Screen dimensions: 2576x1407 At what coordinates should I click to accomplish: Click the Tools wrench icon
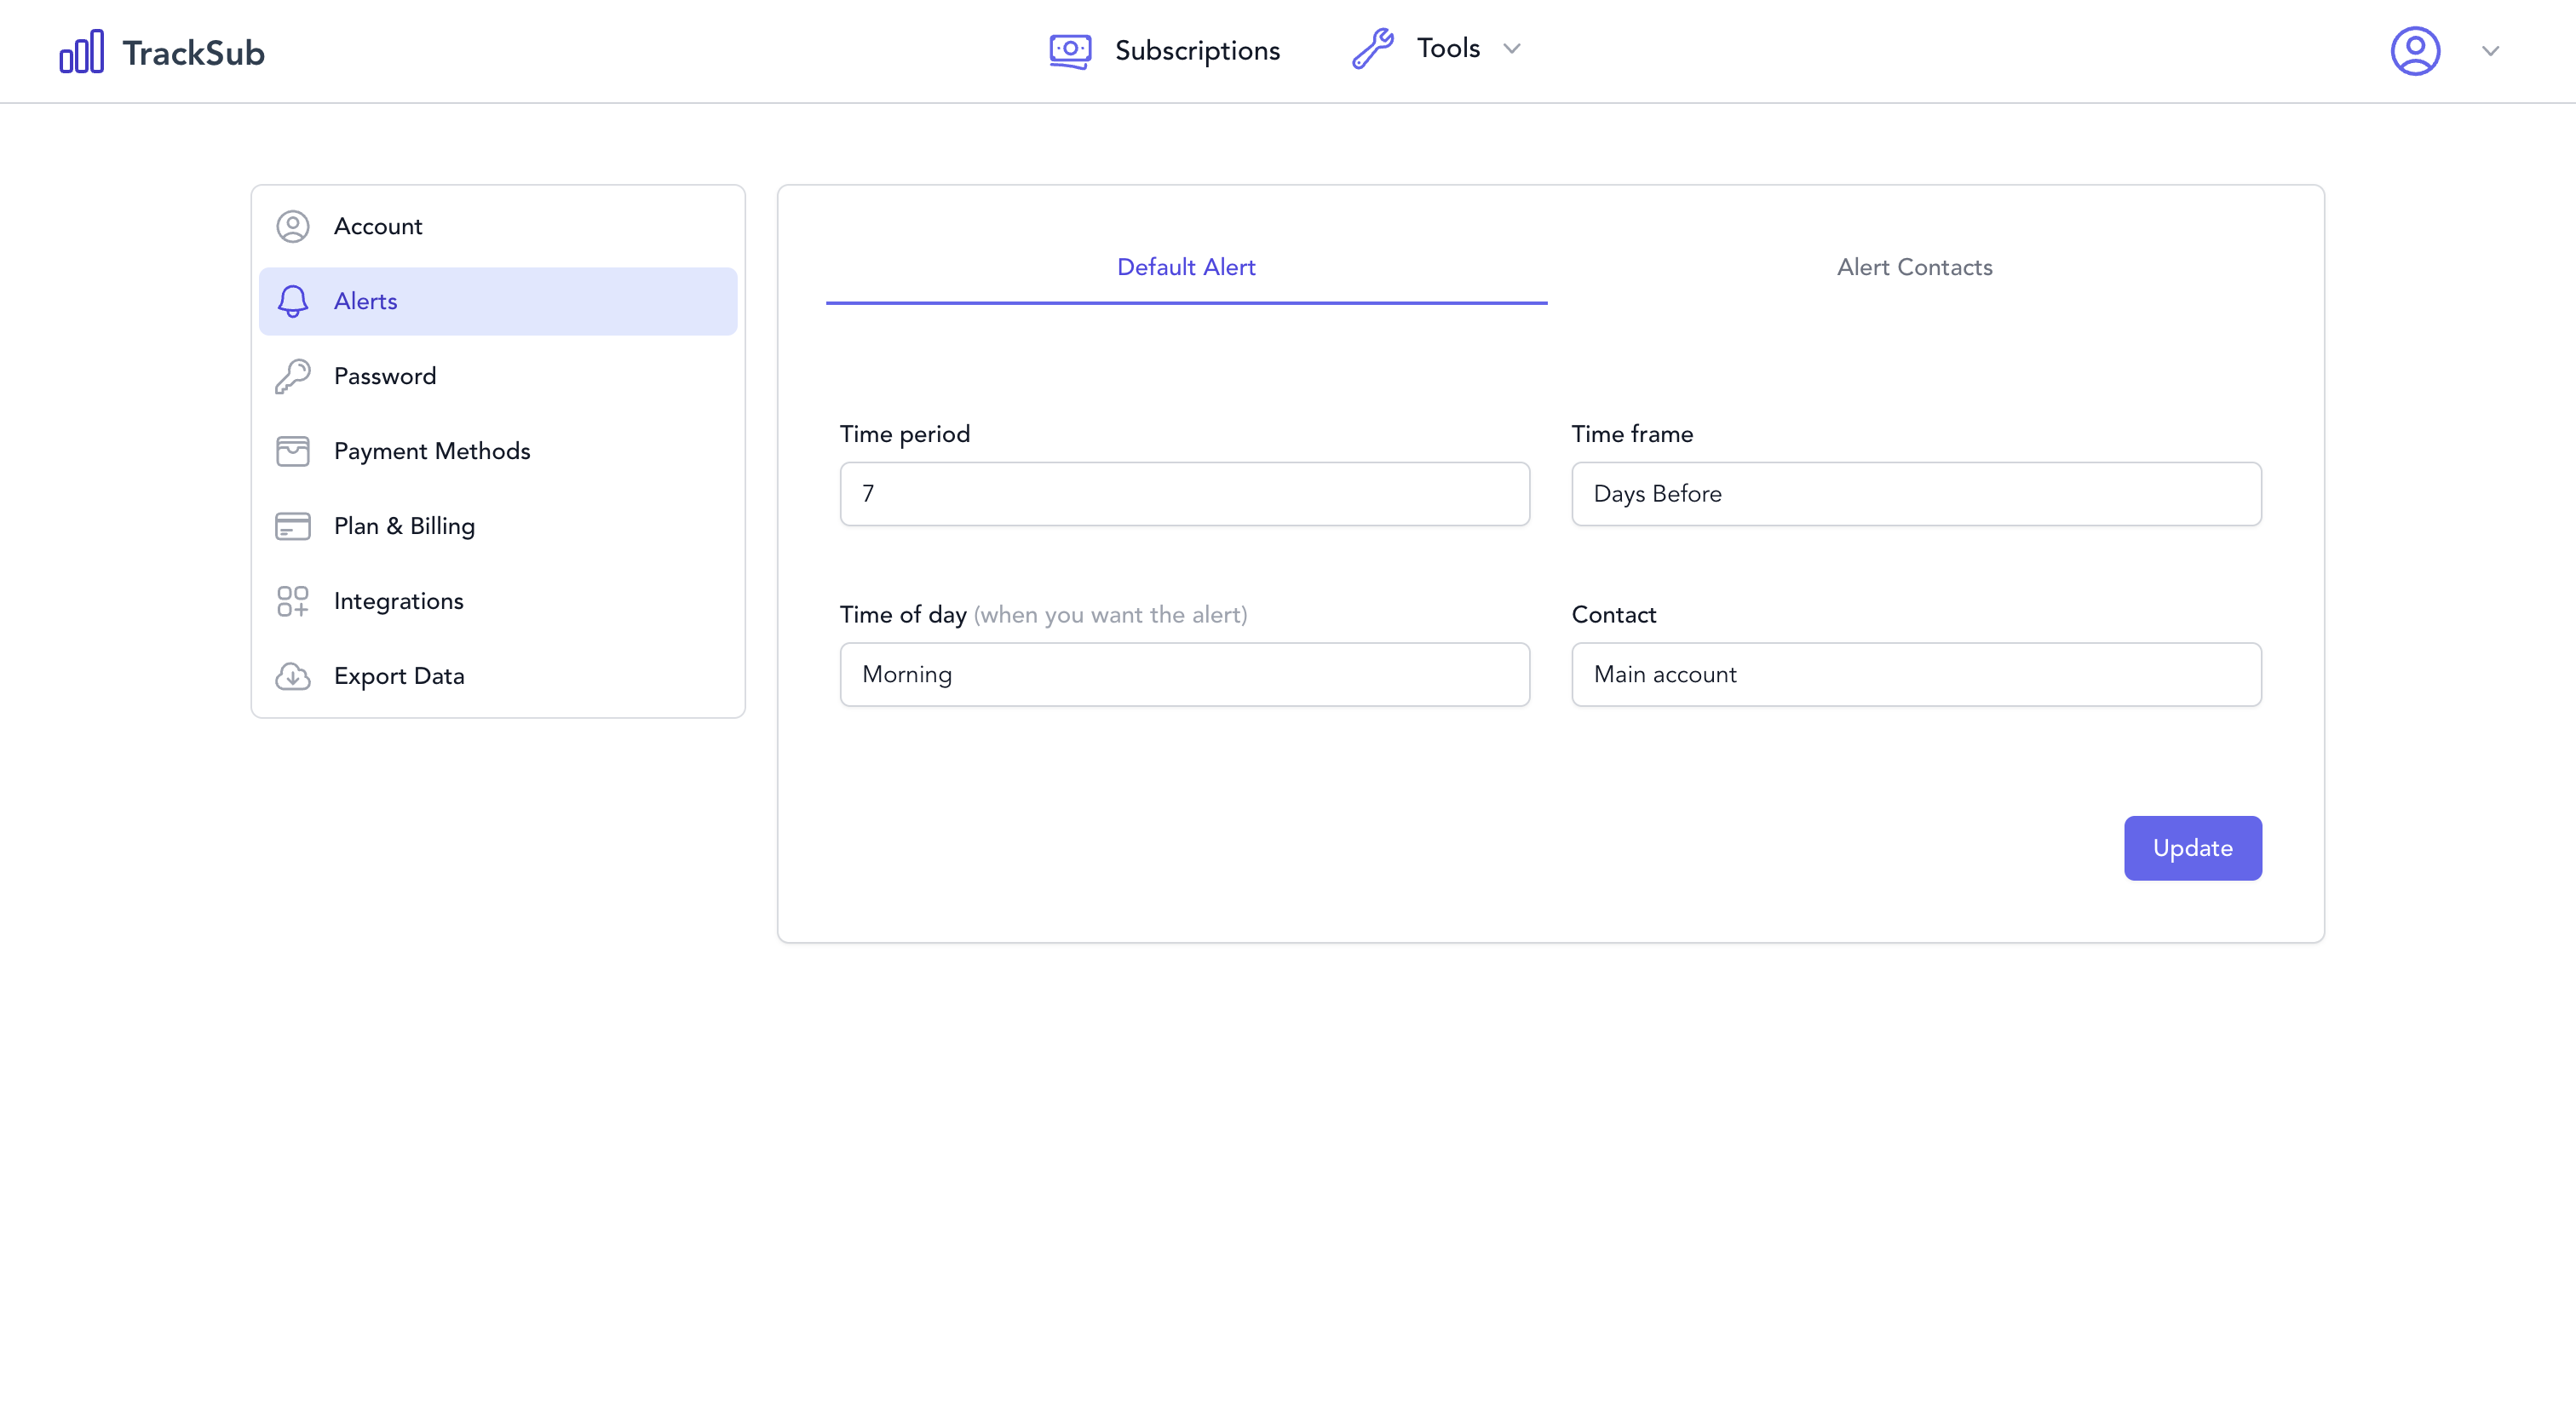[x=1373, y=48]
